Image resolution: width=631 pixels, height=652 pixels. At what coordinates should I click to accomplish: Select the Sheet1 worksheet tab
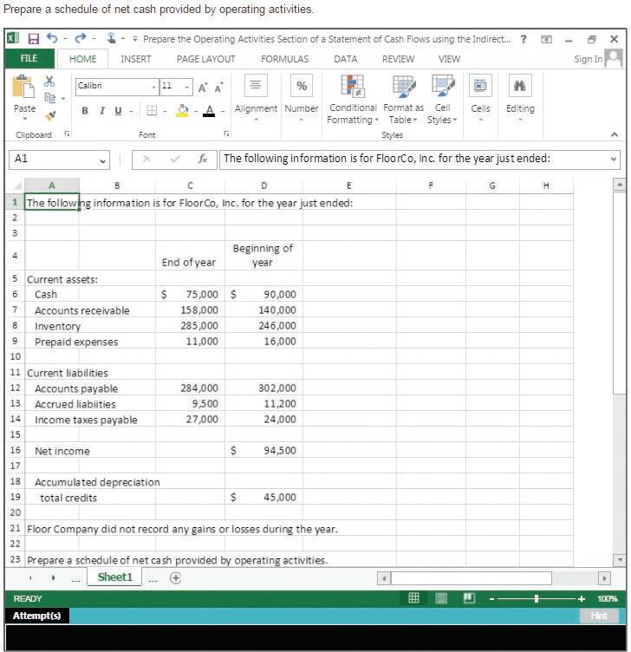pyautogui.click(x=114, y=577)
